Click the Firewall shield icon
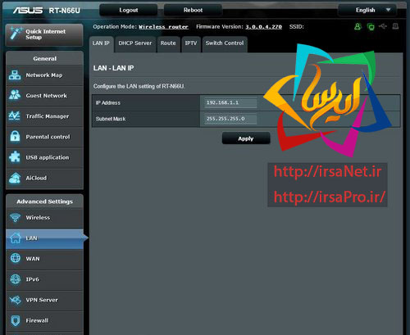Viewport: 410px width, 335px height. coord(16,320)
